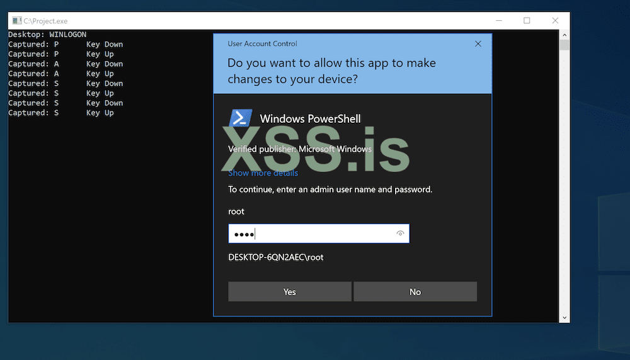Click the No button in UAC dialog
Viewport: 630px width, 360px height.
415,292
